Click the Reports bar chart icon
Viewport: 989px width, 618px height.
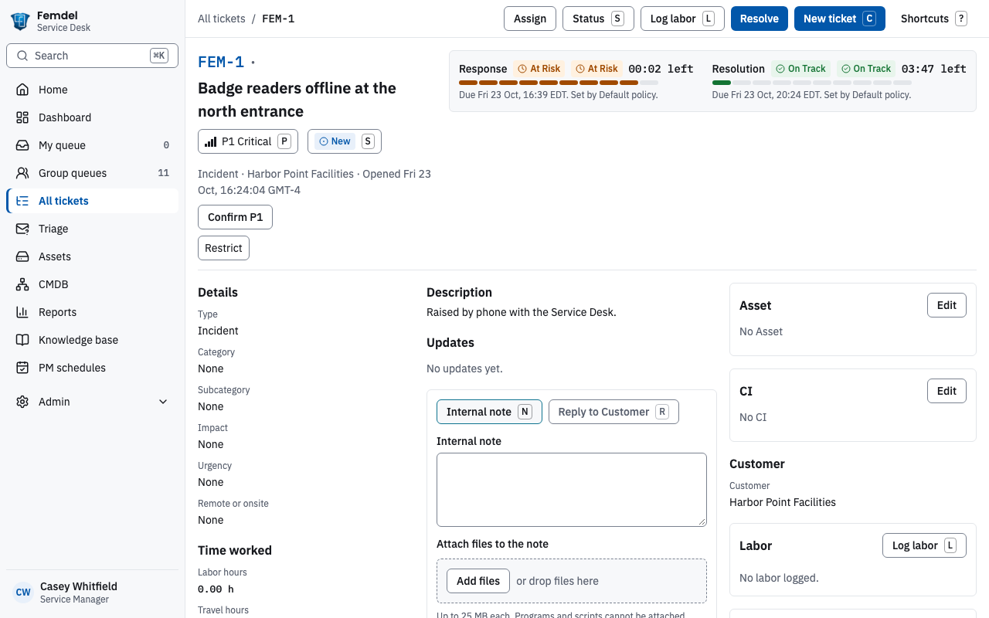pyautogui.click(x=22, y=312)
